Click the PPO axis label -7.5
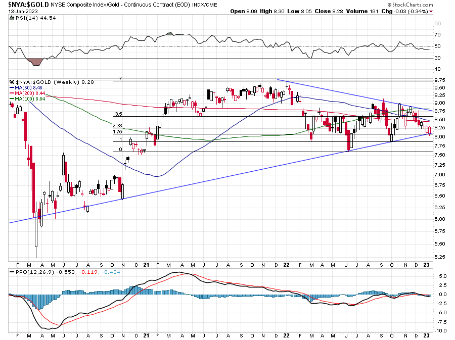The width and height of the screenshot is (455, 340). pos(442,322)
